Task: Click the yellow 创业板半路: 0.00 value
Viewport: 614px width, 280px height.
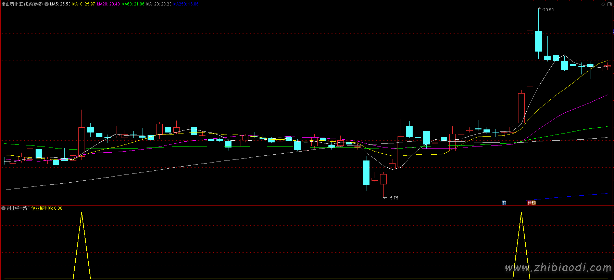Action: (47, 208)
